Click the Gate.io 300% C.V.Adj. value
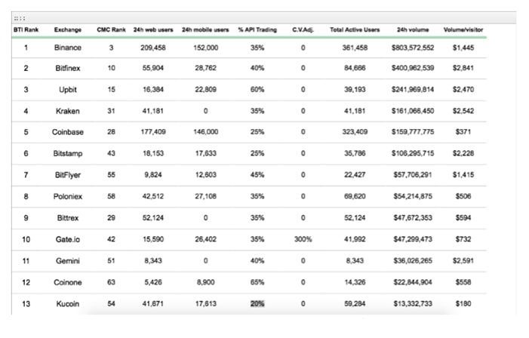Viewport: 529px width, 338px height. tap(303, 239)
